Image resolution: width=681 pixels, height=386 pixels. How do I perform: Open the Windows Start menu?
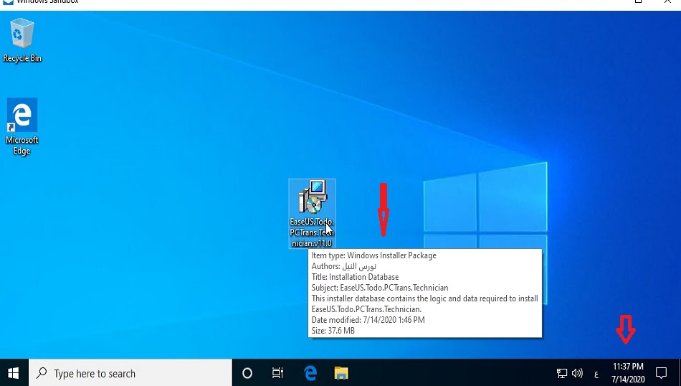14,373
